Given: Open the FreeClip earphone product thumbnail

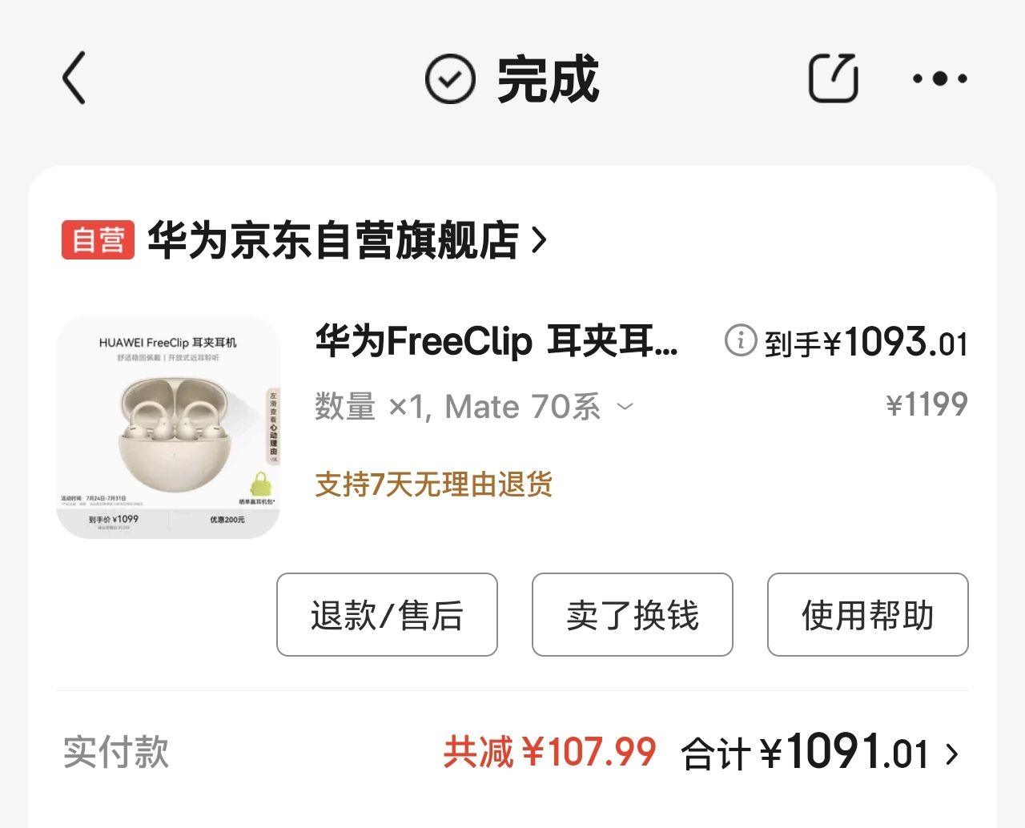Looking at the screenshot, I should coord(168,427).
